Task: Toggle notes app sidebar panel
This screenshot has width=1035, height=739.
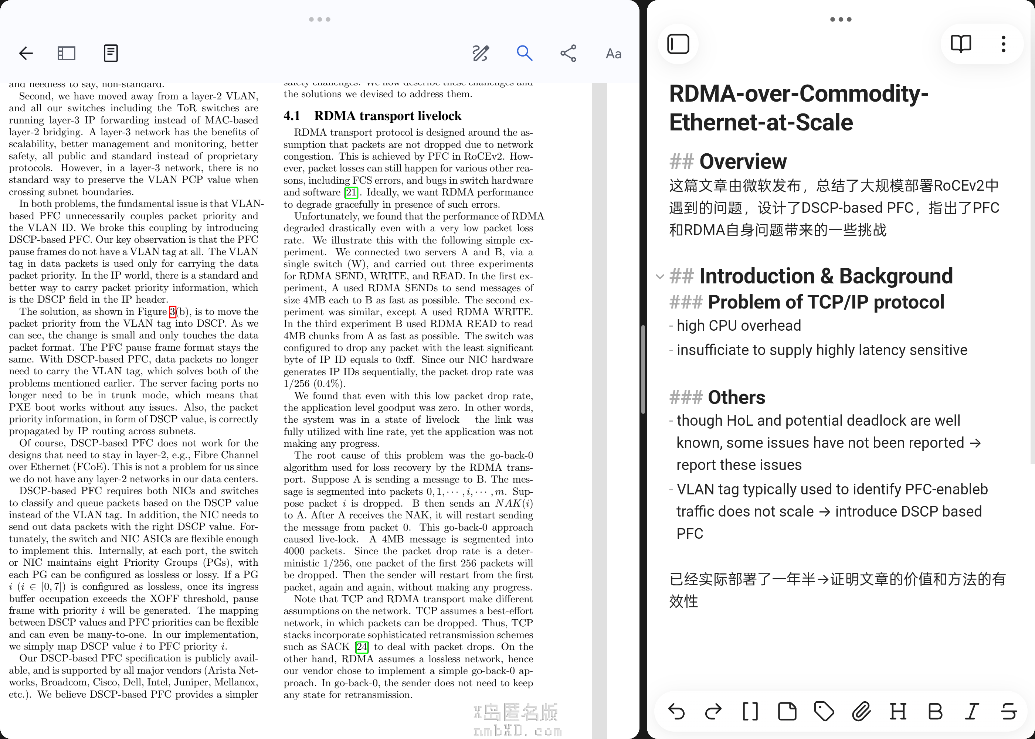Action: coord(678,44)
